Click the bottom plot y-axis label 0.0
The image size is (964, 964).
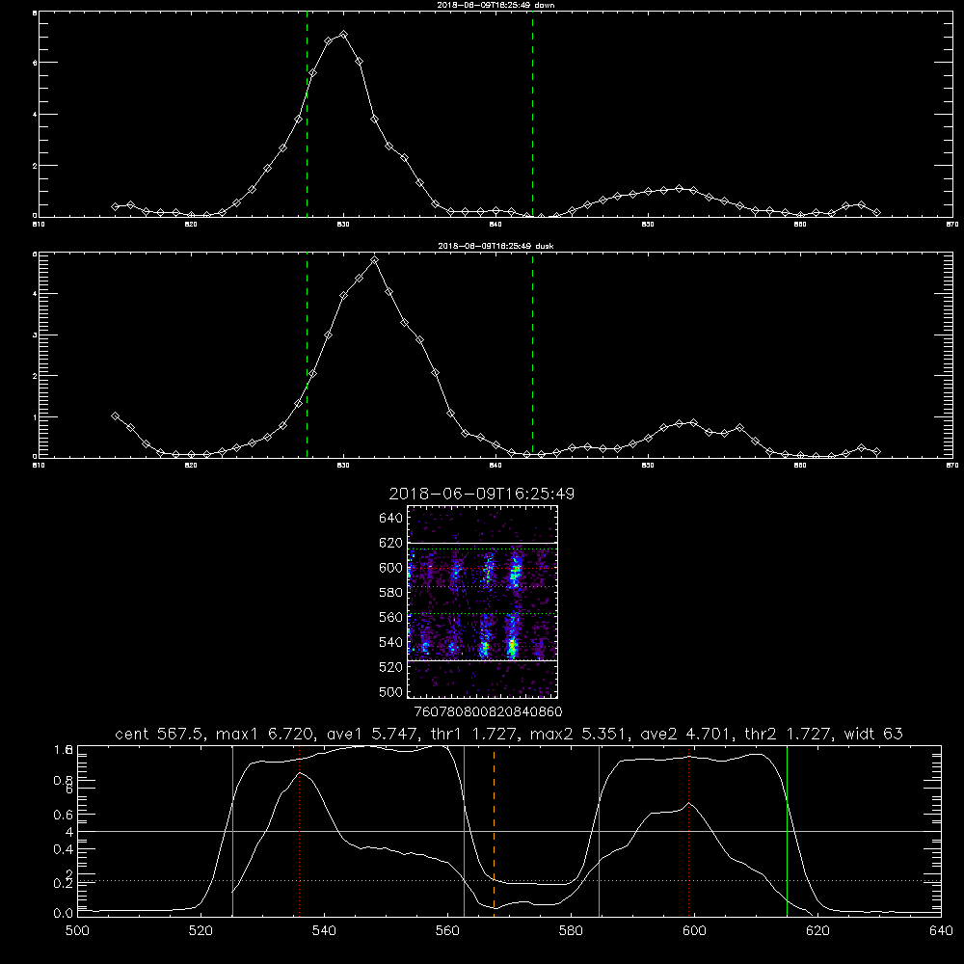coord(63,914)
